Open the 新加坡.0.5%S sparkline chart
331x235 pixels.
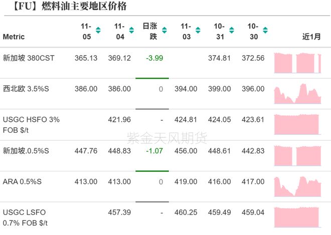pos(297,155)
